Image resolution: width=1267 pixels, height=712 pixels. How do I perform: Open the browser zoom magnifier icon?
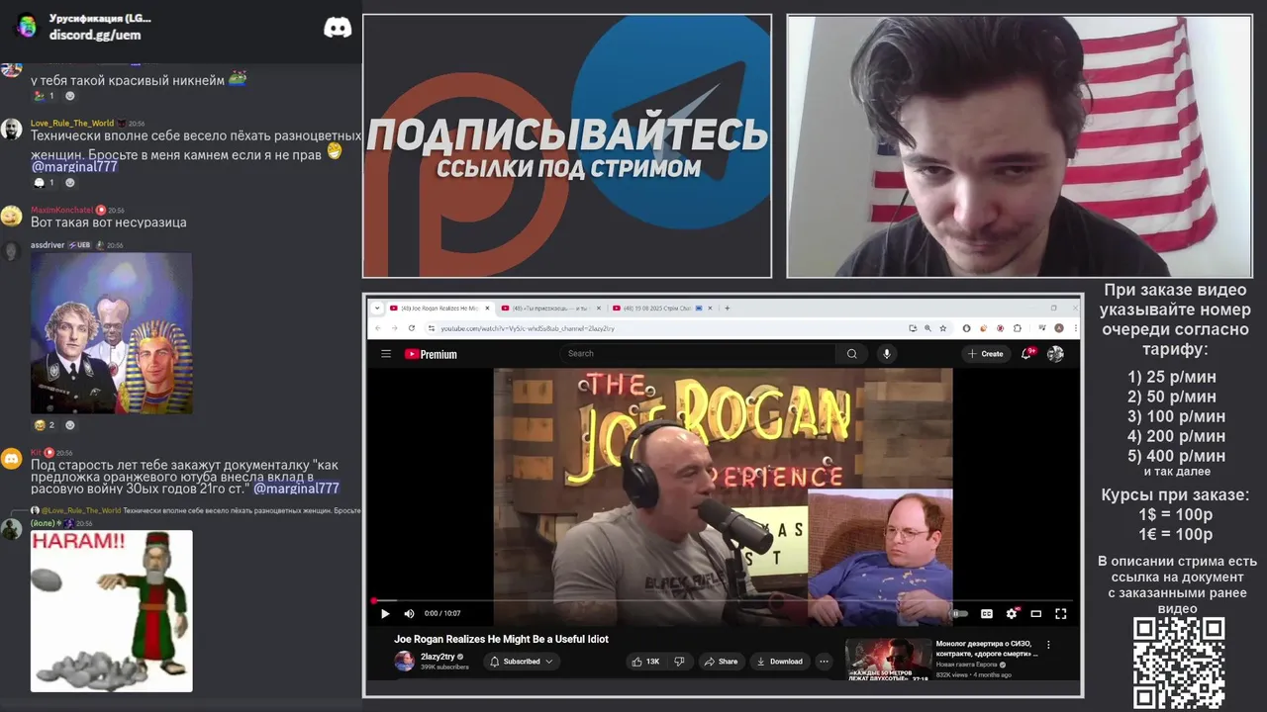coord(927,328)
